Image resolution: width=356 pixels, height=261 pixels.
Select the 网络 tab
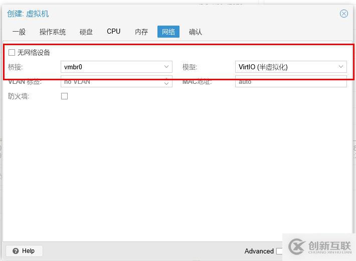(x=168, y=32)
